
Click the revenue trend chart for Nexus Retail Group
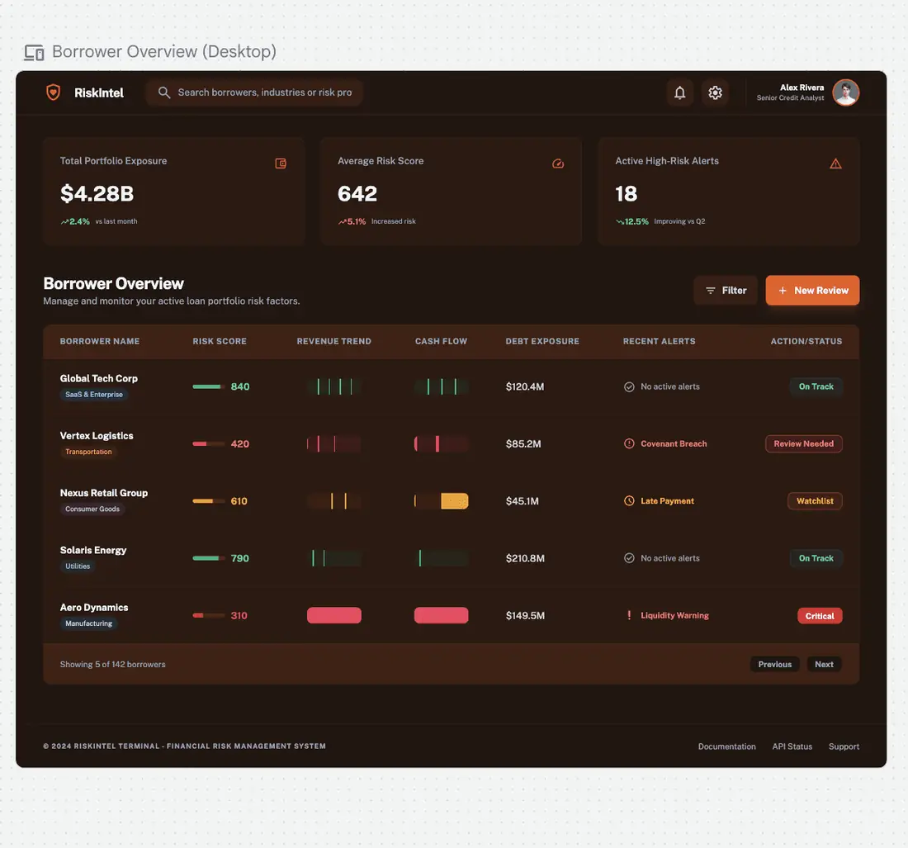click(334, 501)
